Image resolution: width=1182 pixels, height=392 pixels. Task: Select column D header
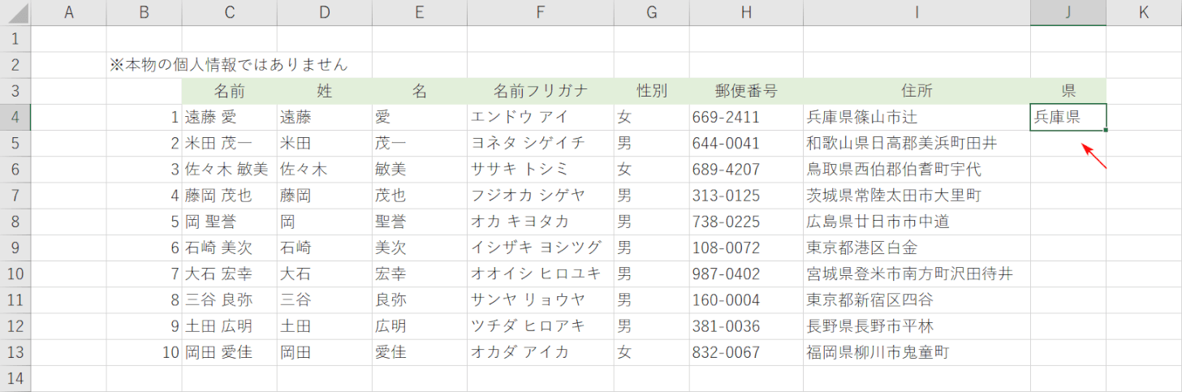coord(325,12)
